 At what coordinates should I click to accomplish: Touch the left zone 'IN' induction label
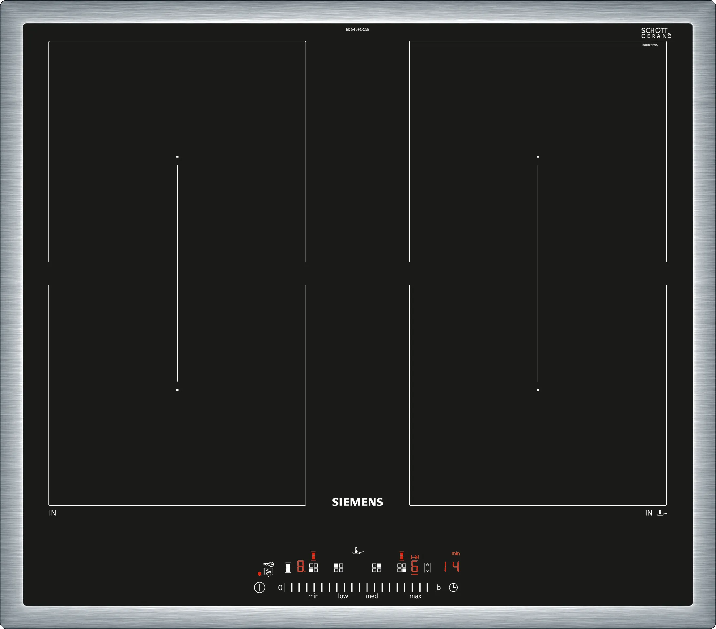click(x=53, y=513)
